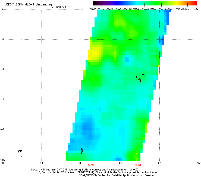This screenshot has width=201, height=177.
Task: Click the longitude axis label 54
Action: [x=120, y=163]
